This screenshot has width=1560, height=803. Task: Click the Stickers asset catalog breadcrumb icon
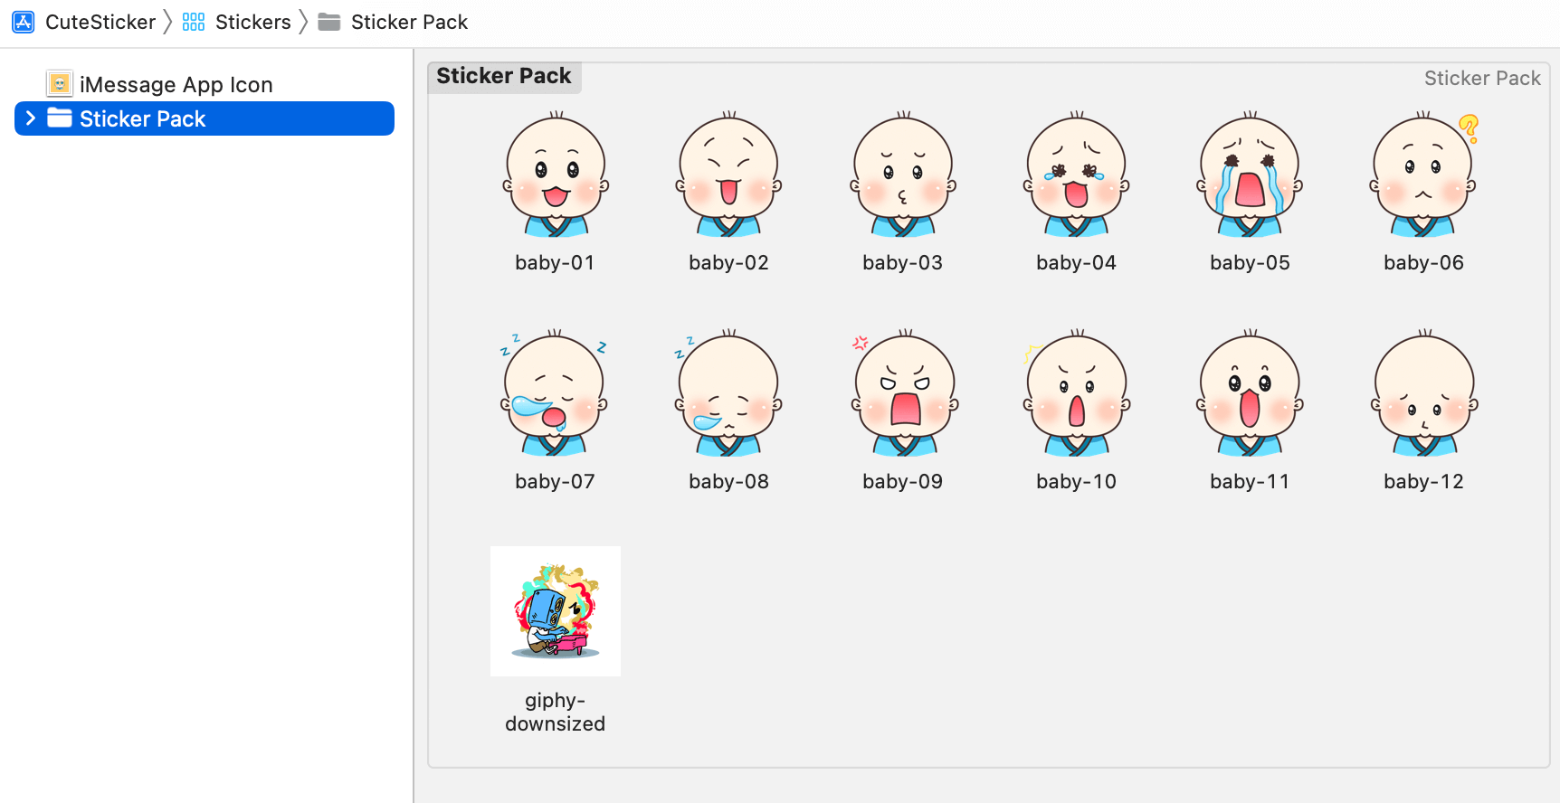194,22
